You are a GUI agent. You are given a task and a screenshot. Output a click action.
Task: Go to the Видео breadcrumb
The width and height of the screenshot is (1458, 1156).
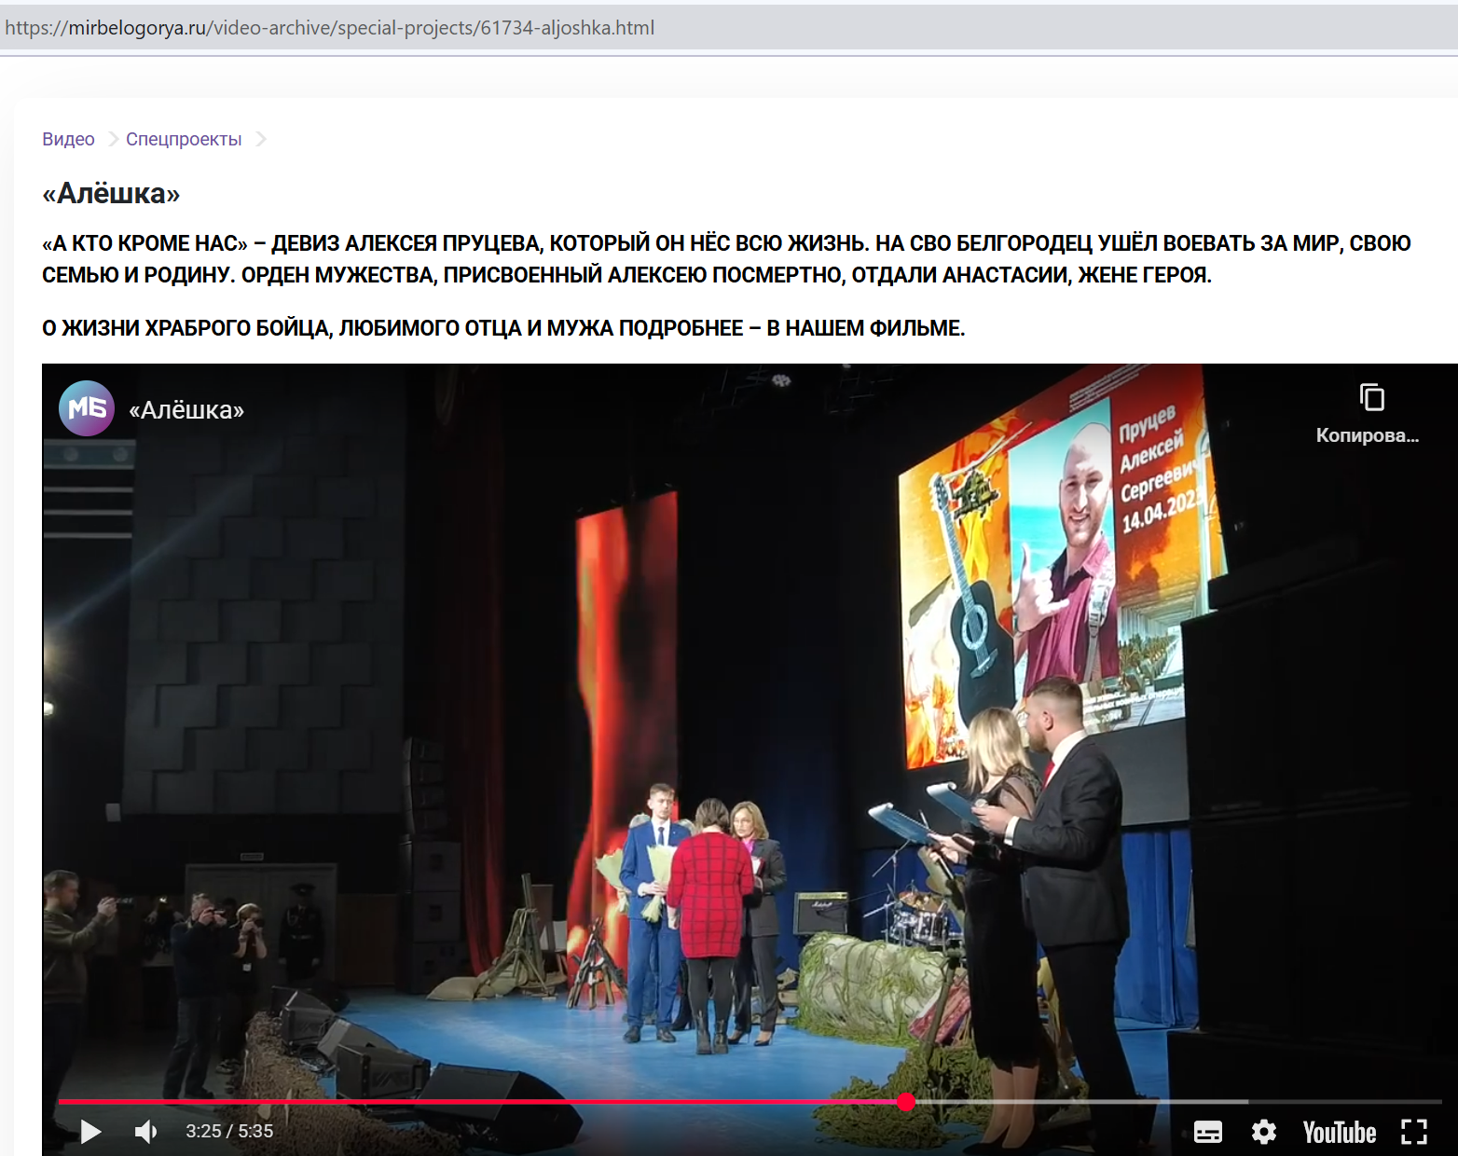68,139
